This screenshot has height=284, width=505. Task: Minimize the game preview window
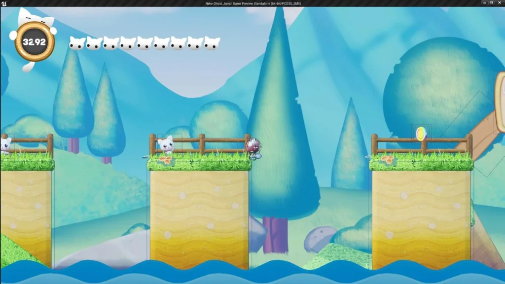click(x=479, y=3)
